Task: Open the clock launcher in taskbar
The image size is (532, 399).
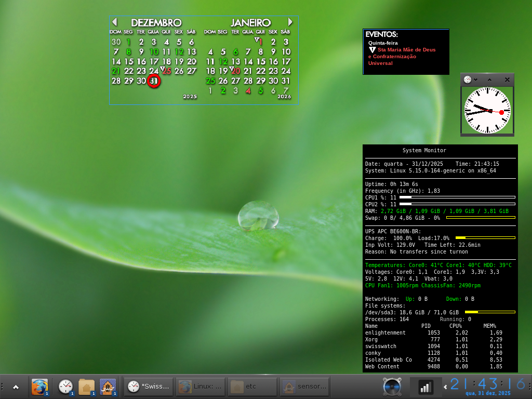Action: (65, 387)
